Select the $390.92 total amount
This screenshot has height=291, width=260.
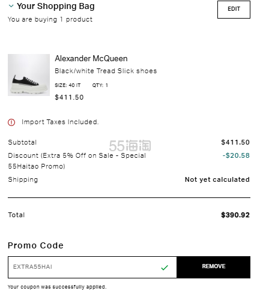pos(235,215)
